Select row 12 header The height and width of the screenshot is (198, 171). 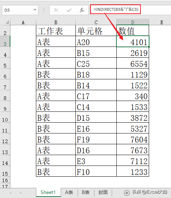click(x=5, y=138)
